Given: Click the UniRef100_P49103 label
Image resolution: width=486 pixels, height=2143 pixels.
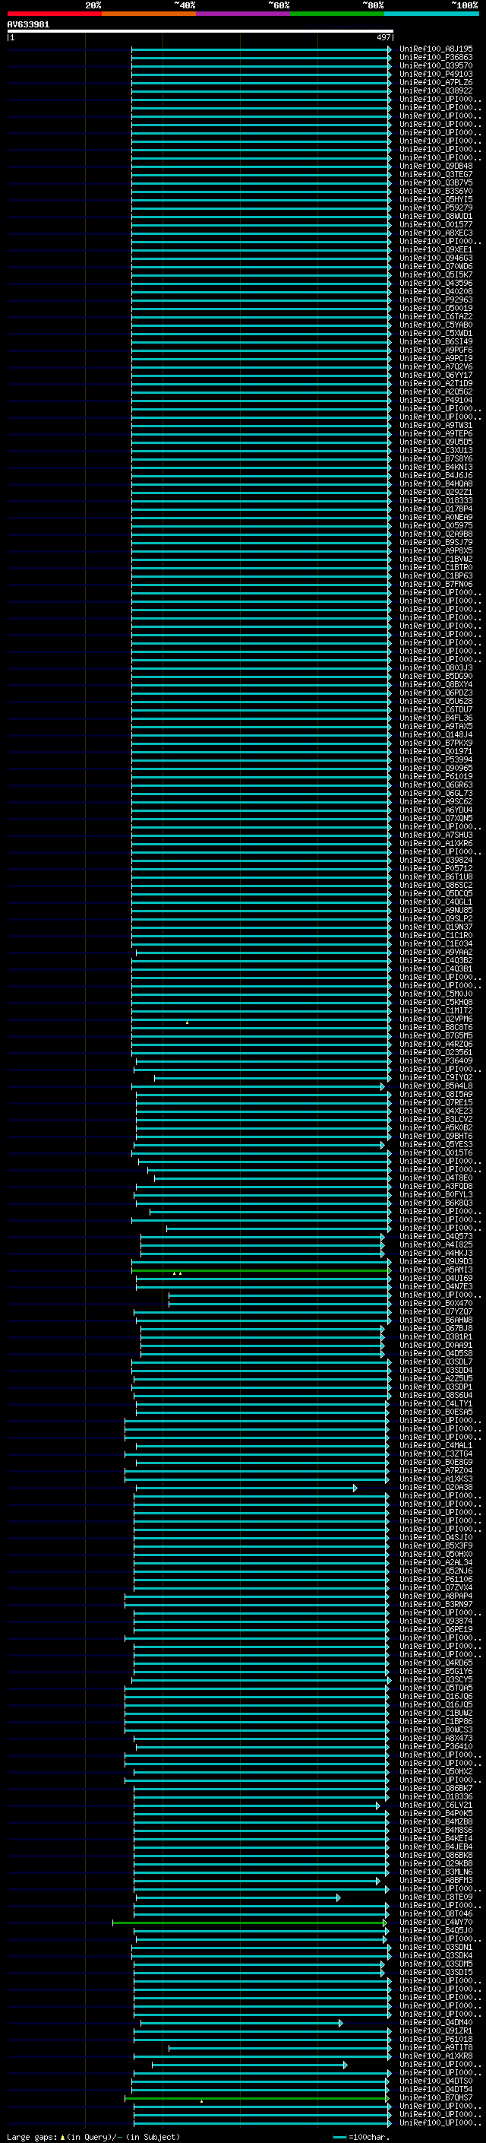Looking at the screenshot, I should 435,74.
